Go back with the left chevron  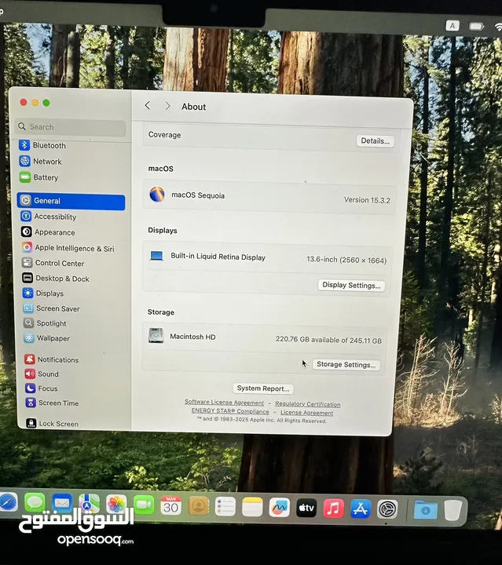click(x=147, y=105)
